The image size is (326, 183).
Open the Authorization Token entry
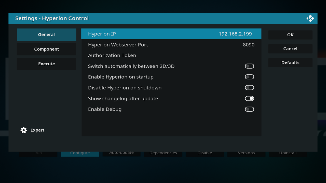(x=171, y=55)
